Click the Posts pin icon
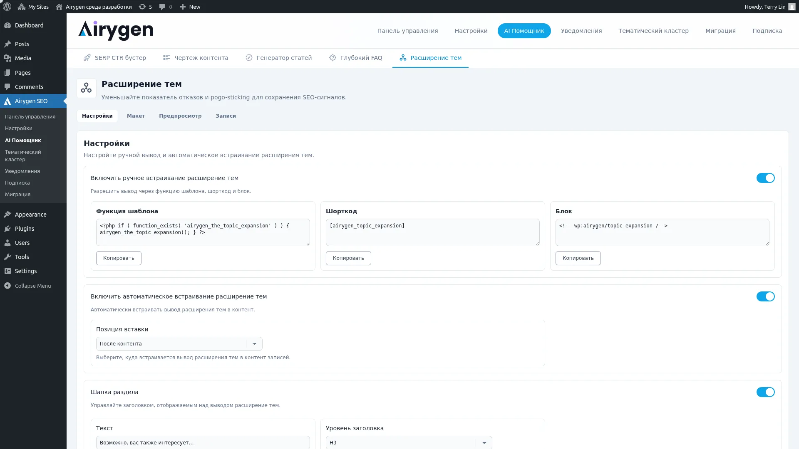Viewport: 799px width, 449px height. click(7, 44)
